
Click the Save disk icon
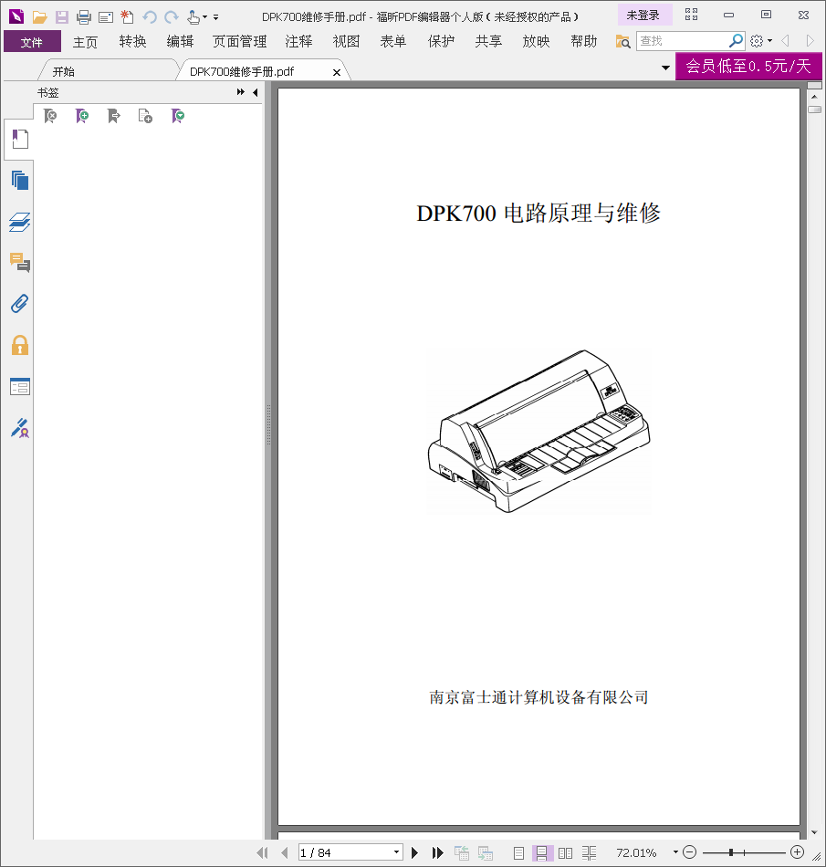(61, 17)
